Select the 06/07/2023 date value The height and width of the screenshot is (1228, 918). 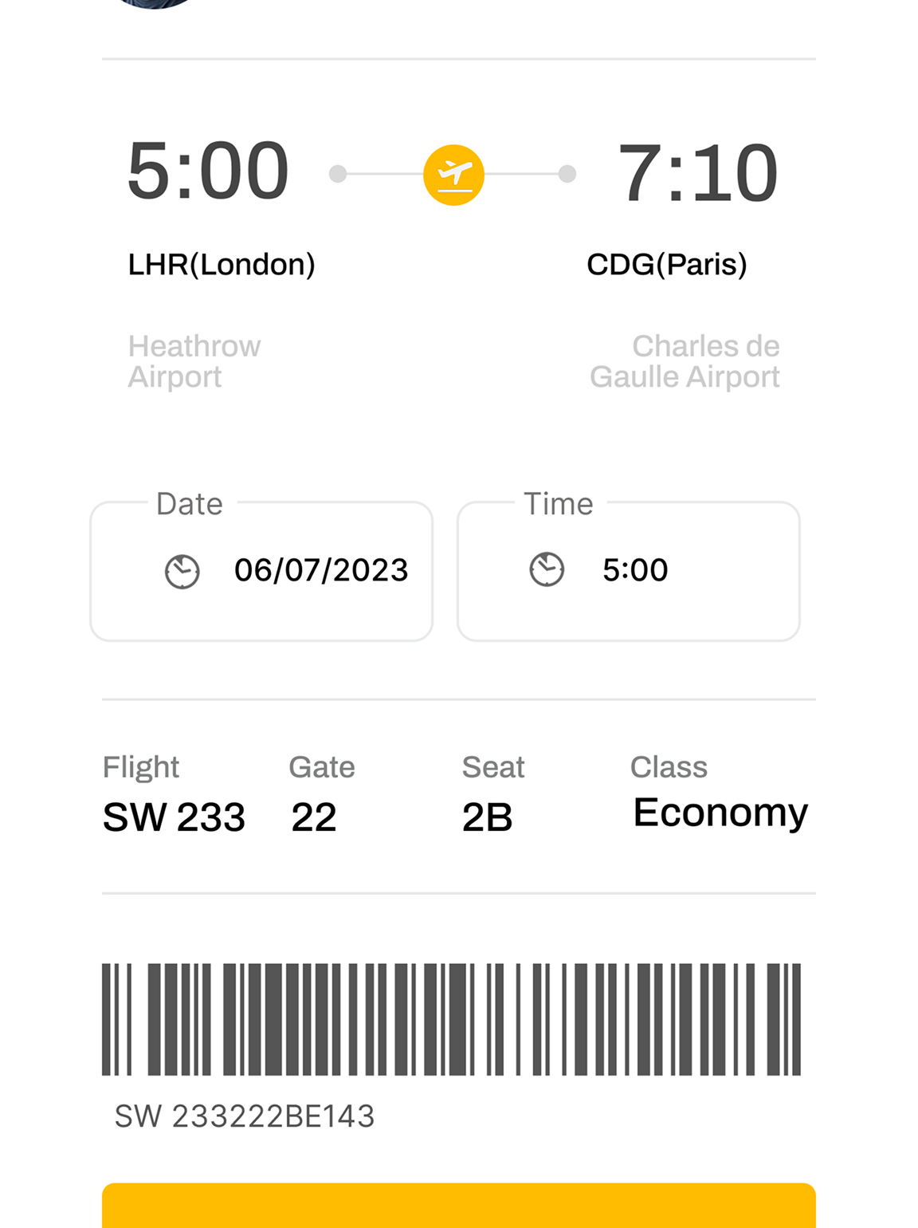[x=321, y=570]
